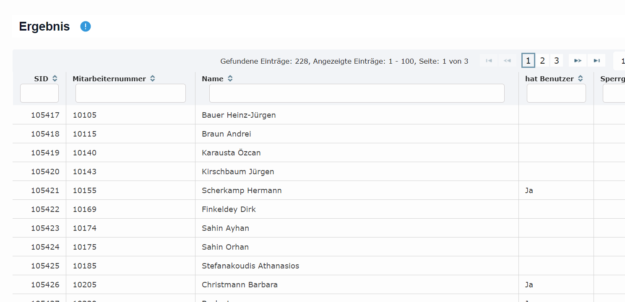Image resolution: width=625 pixels, height=302 pixels.
Task: Open the rows-per-page dropdown at right
Action: click(x=620, y=61)
